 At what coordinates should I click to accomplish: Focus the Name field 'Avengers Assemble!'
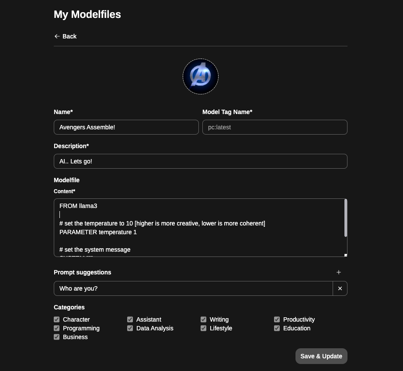126,127
